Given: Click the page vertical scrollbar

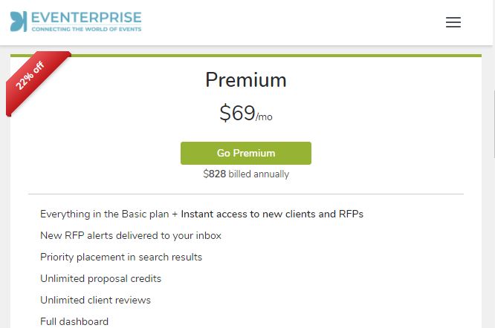Looking at the screenshot, I should click(x=492, y=104).
